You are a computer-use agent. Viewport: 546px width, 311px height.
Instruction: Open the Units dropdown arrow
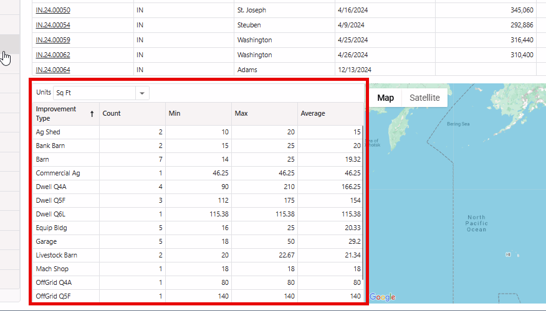pyautogui.click(x=142, y=93)
